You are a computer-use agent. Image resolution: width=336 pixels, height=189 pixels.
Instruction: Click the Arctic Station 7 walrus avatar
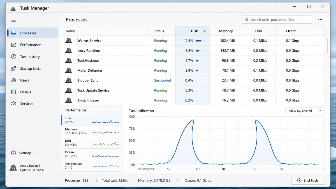coord(13,168)
